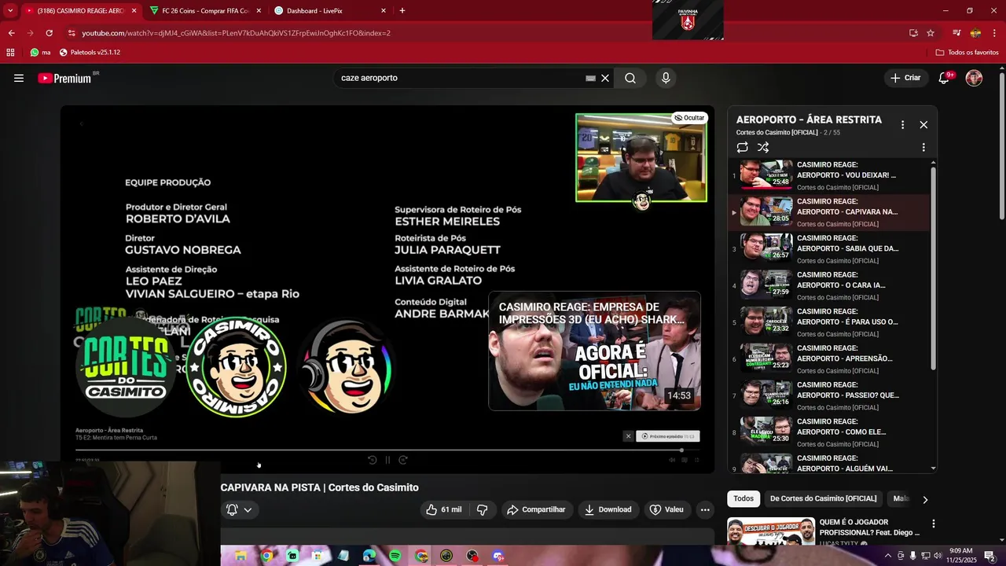1006x566 pixels.
Task: Start voice search with microphone
Action: pos(666,78)
